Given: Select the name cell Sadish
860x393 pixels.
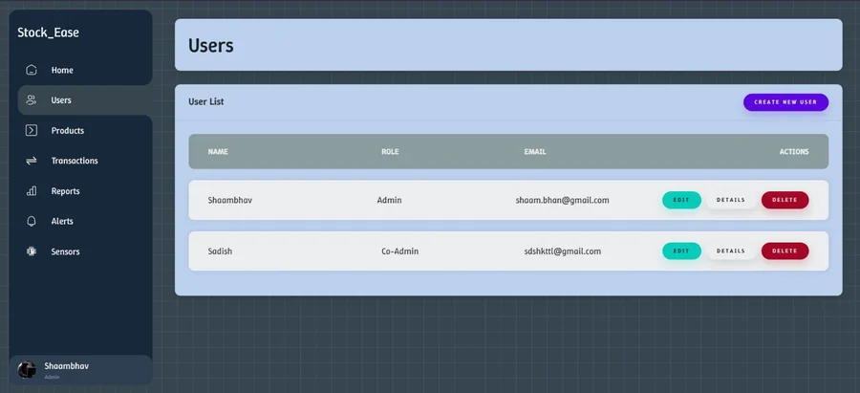Looking at the screenshot, I should (220, 251).
